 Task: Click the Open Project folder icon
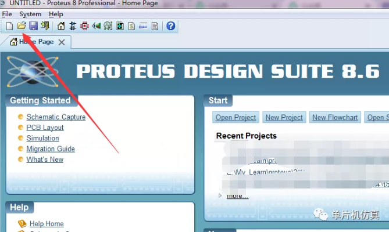22,26
